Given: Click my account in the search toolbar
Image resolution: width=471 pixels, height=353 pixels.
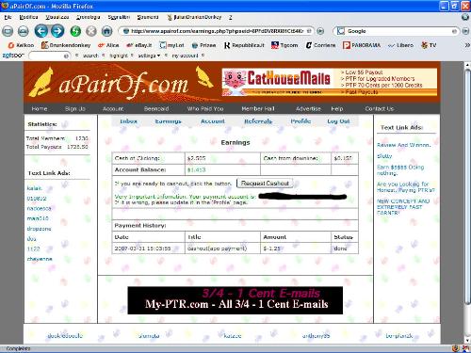Looking at the screenshot, I should coord(185,56).
